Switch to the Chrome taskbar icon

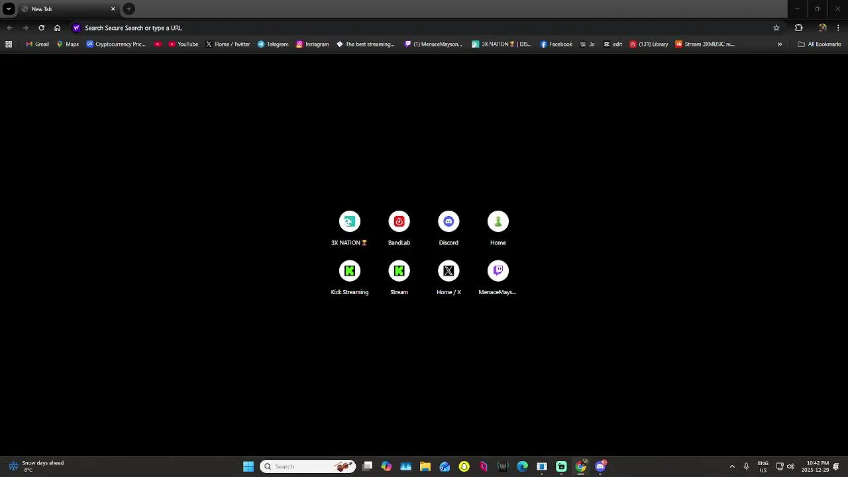pos(581,466)
